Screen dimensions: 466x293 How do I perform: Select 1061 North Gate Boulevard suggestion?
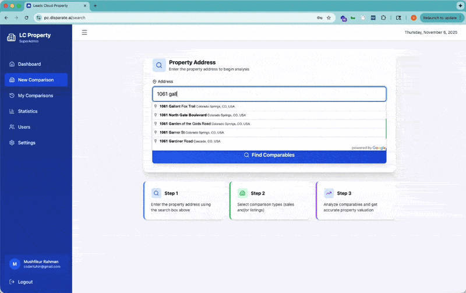[269, 115]
